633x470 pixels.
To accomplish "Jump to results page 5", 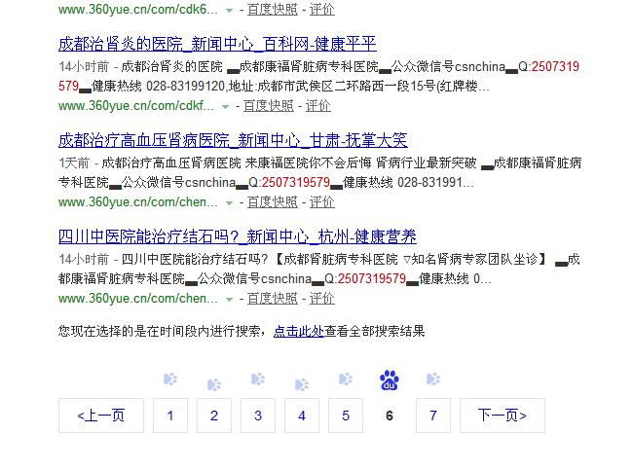I will click(346, 416).
